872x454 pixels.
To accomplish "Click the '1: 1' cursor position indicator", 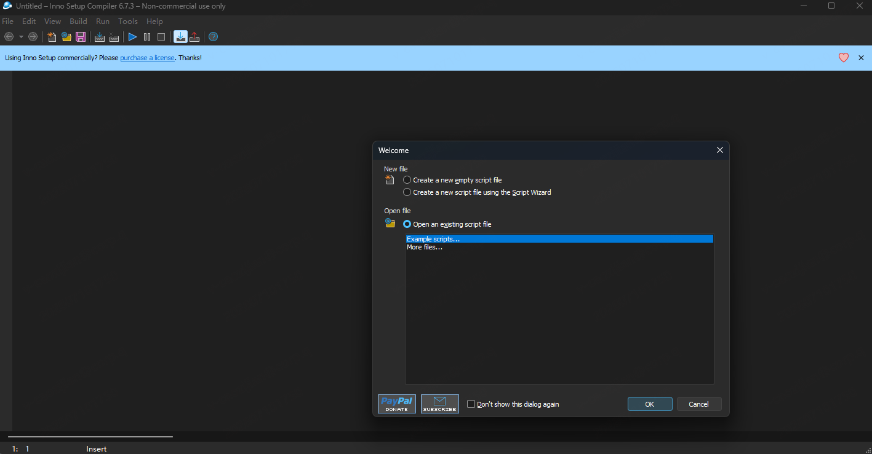I will 21,449.
